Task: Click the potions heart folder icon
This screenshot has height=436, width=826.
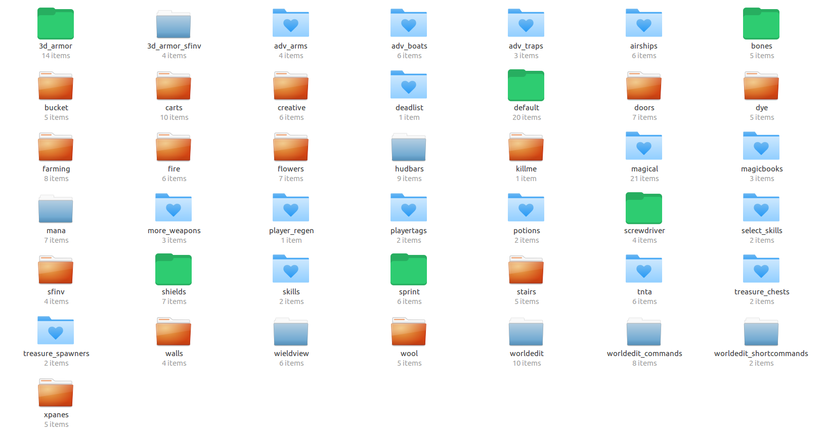Action: tap(526, 207)
